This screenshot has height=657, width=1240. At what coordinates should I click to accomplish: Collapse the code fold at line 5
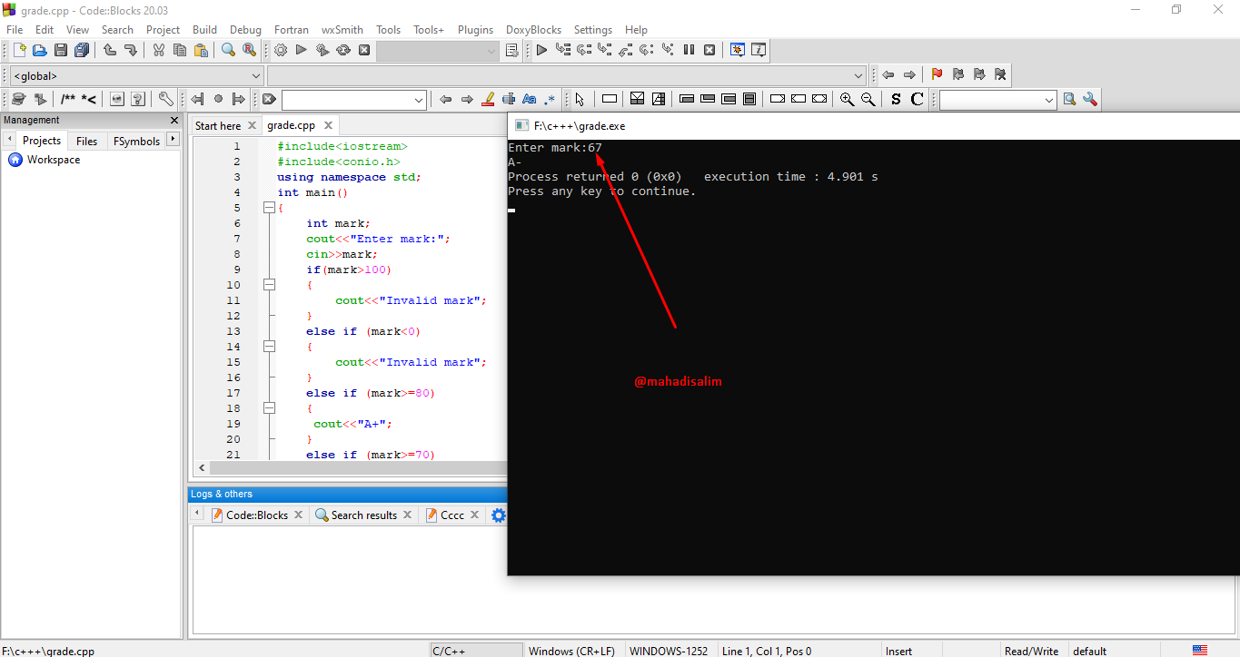[x=269, y=208]
